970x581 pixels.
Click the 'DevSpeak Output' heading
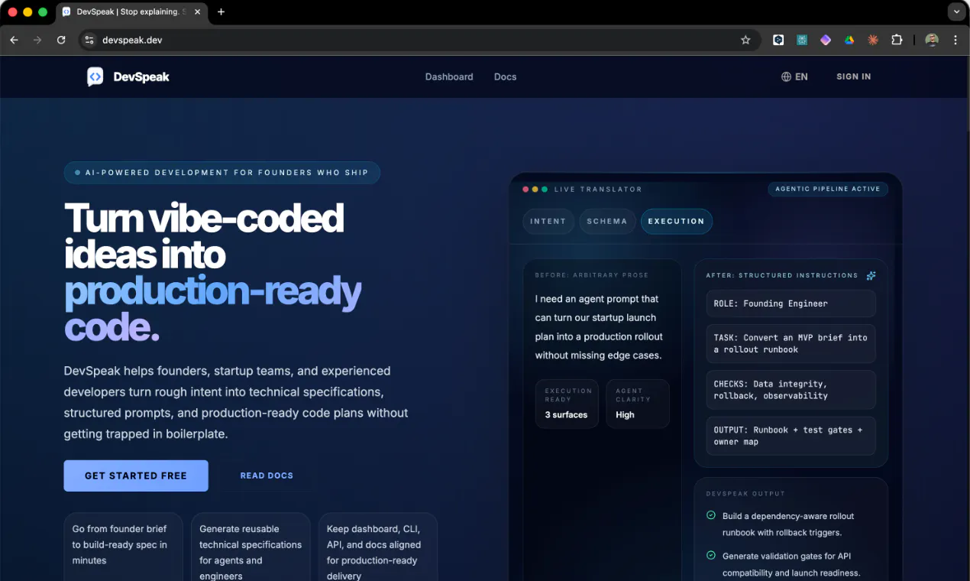point(745,494)
